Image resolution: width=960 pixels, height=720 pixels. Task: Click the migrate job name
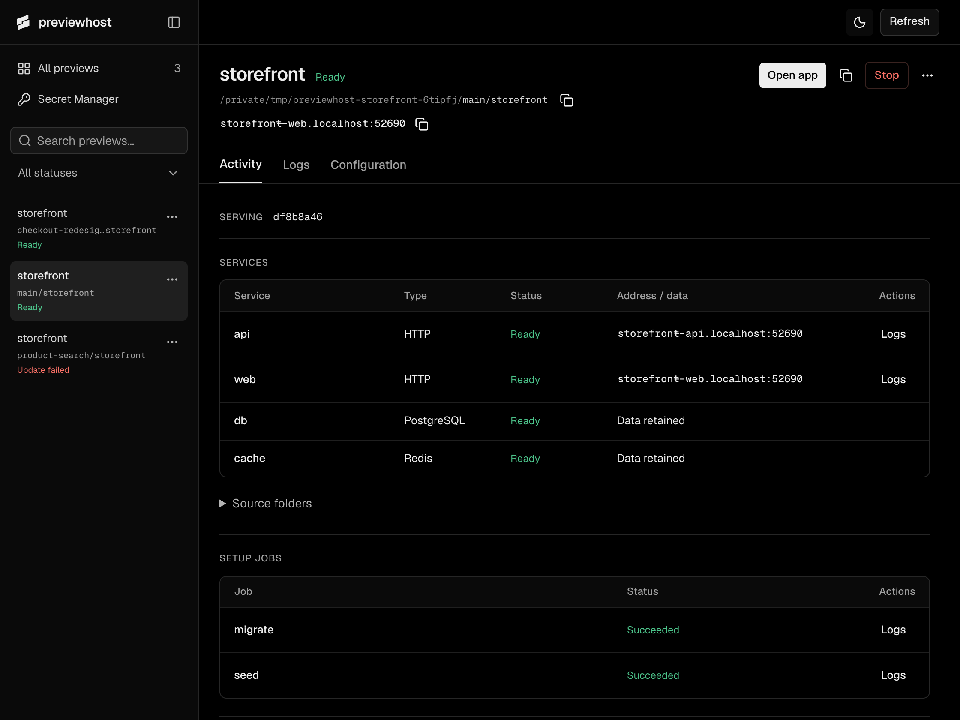point(254,630)
